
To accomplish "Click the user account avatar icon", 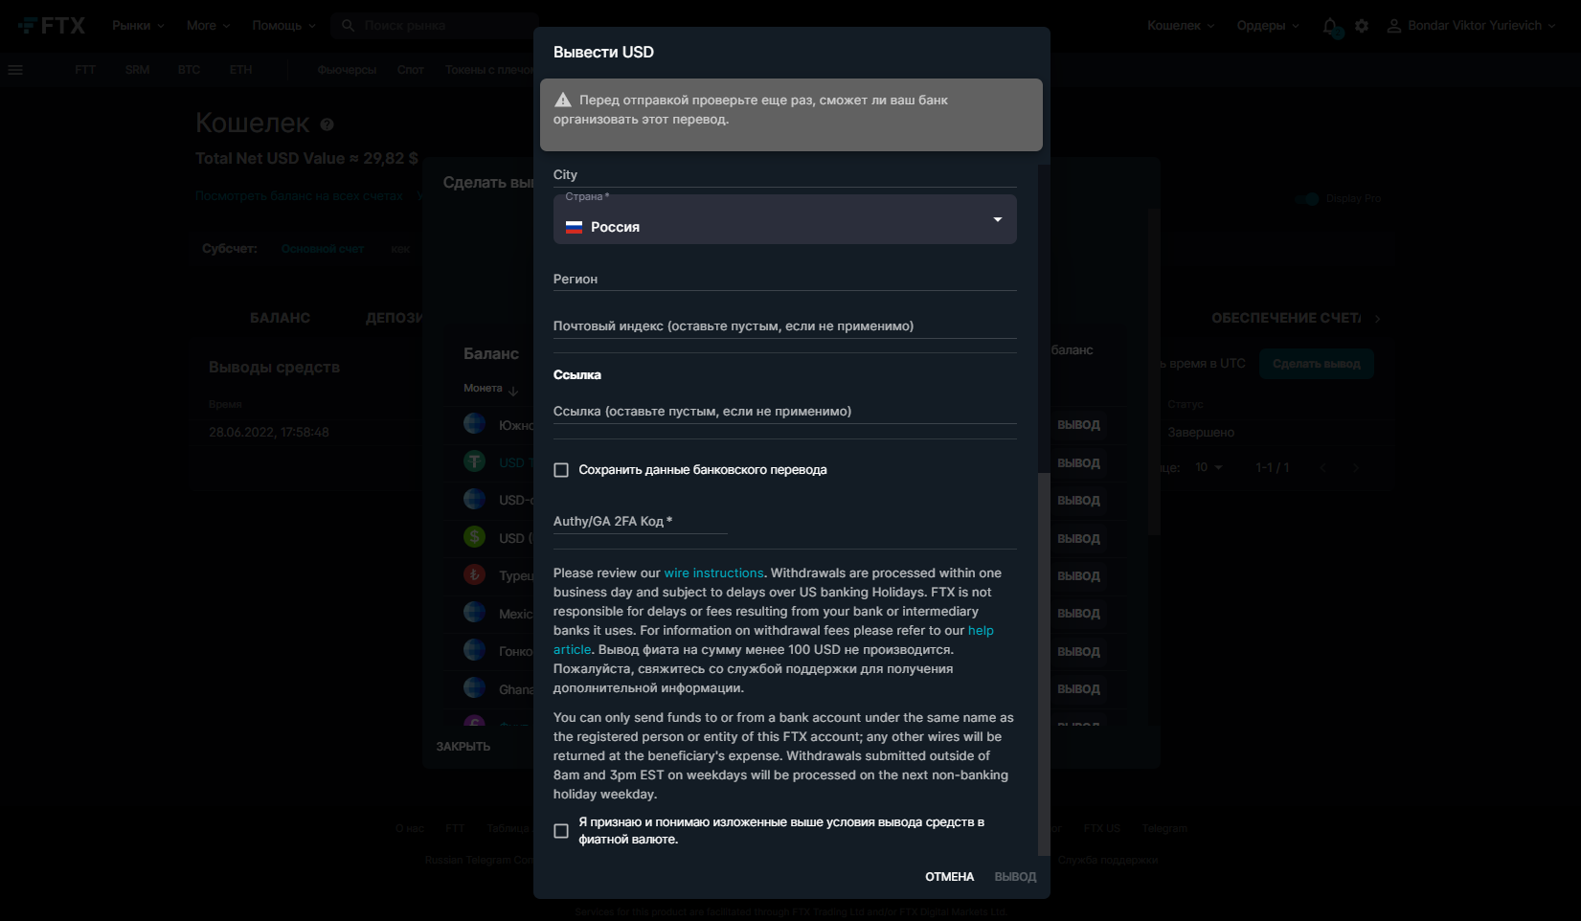I will [1394, 26].
